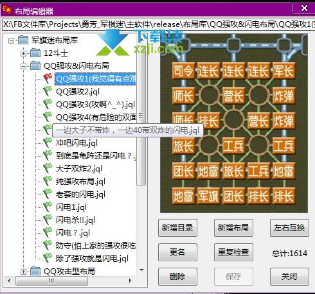Collapse the QQ强攻&闪电布局 folder

[x=24, y=66]
